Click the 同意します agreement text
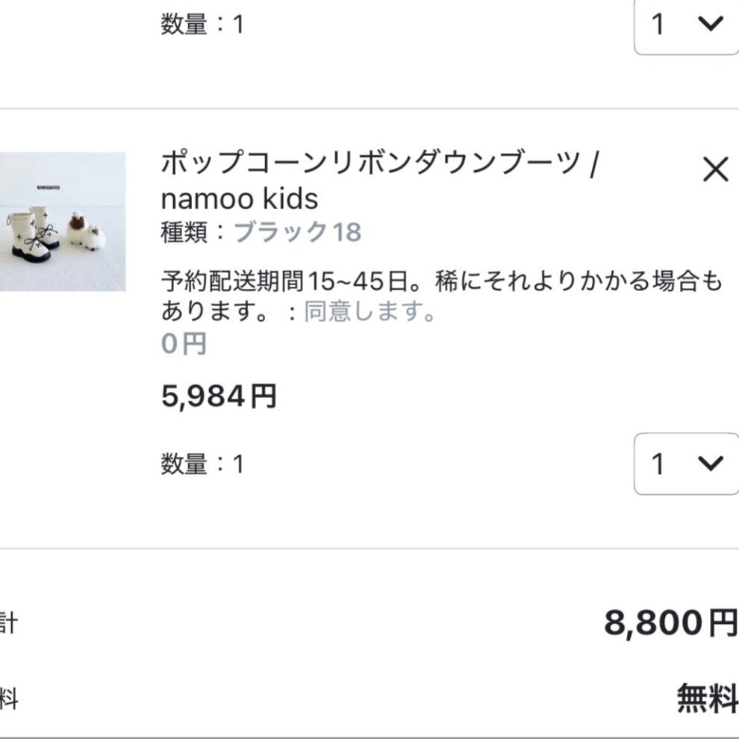Viewport: 739px width, 739px height. click(x=369, y=311)
